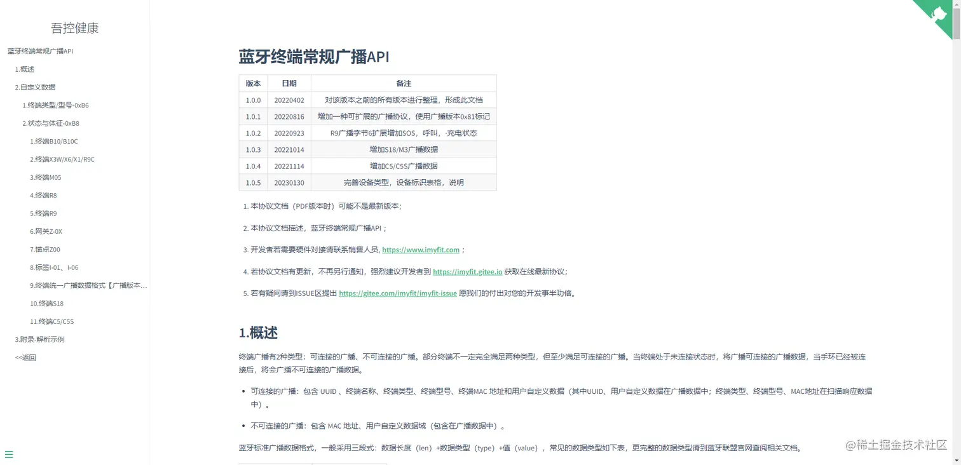Click the scrollbar down arrow
Viewport: 961px width, 465px height.
(x=957, y=461)
